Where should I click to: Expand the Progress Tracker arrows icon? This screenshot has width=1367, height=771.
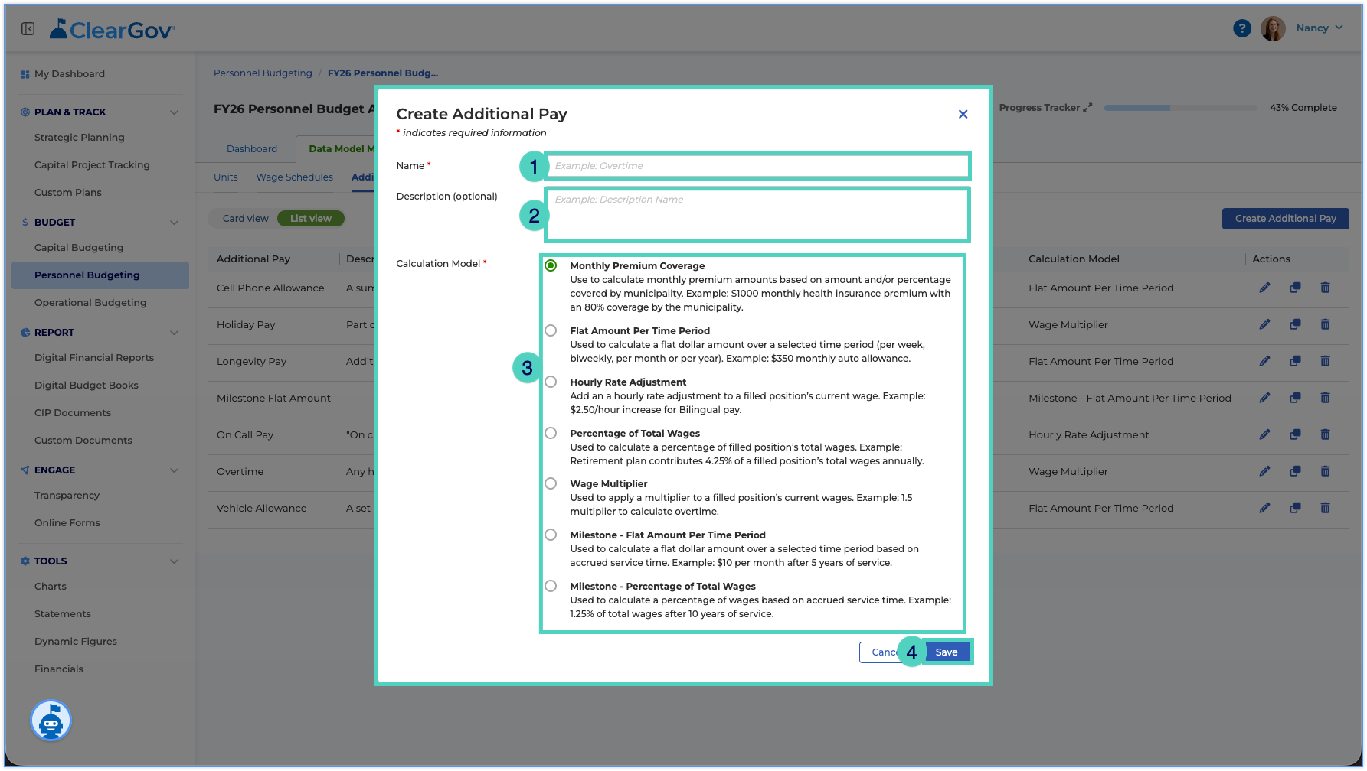click(x=1088, y=108)
